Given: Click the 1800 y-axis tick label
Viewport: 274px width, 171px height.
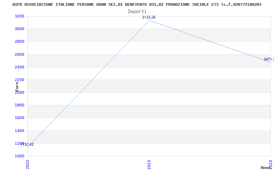Looking at the screenshot, I should pos(20,105).
